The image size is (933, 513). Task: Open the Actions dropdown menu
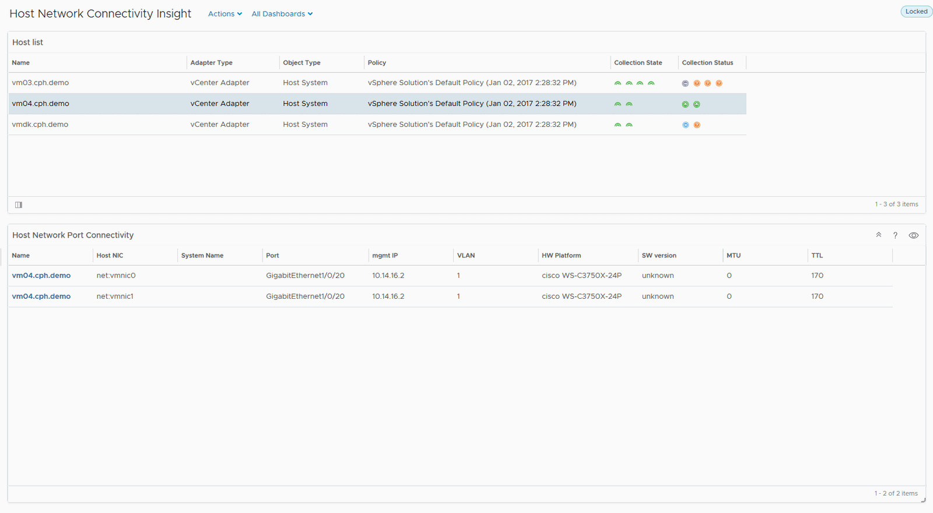[225, 14]
